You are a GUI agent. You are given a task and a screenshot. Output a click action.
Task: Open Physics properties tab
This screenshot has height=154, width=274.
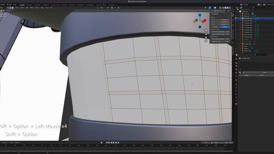coord(236,94)
